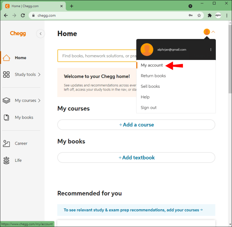Maximize the browser window
Viewport: 232px width, 227px height.
pyautogui.click(x=214, y=3)
